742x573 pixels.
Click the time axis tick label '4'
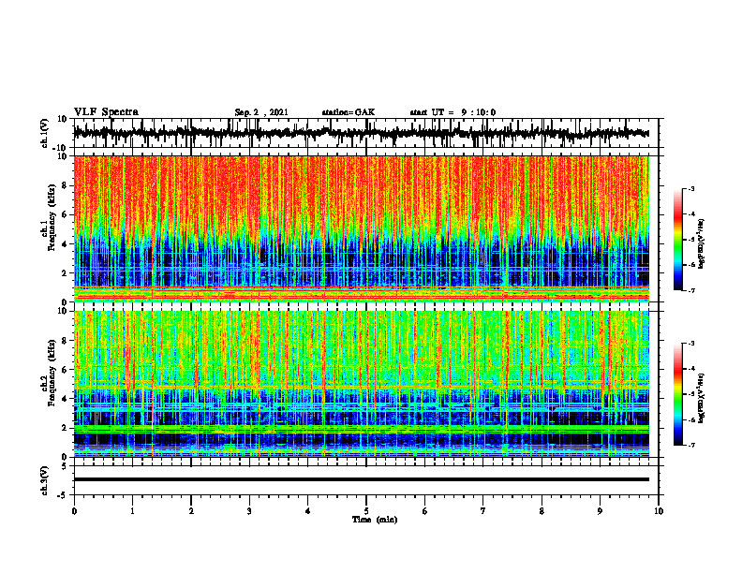308,511
